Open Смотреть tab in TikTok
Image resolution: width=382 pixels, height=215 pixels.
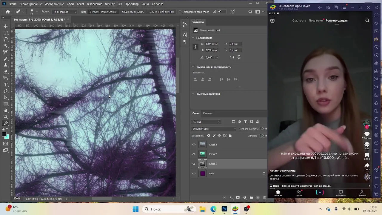299,21
